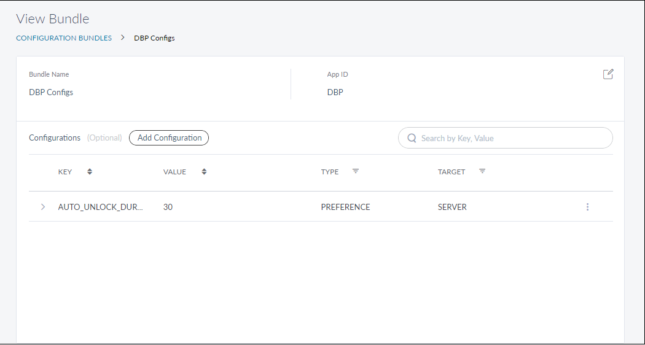The image size is (645, 345).
Task: Click the SERVER target cell
Action: tap(452, 207)
